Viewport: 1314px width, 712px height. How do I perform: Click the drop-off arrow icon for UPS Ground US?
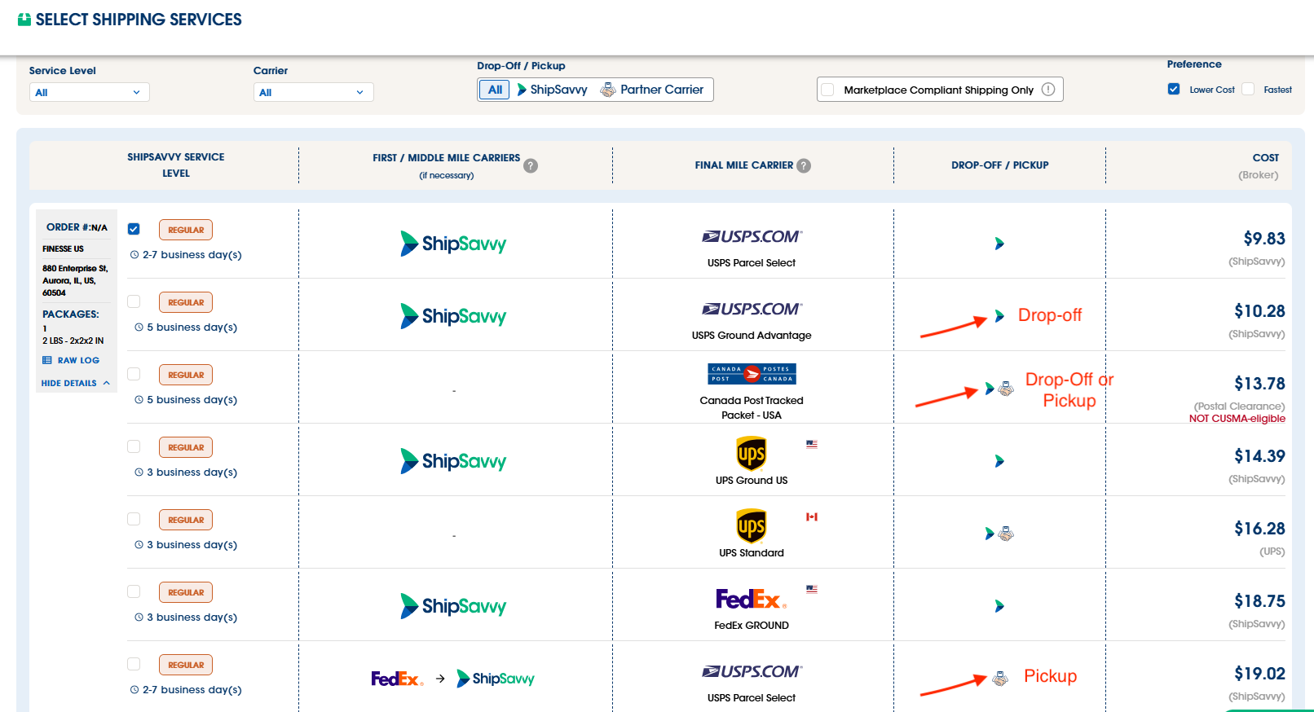[x=999, y=461]
